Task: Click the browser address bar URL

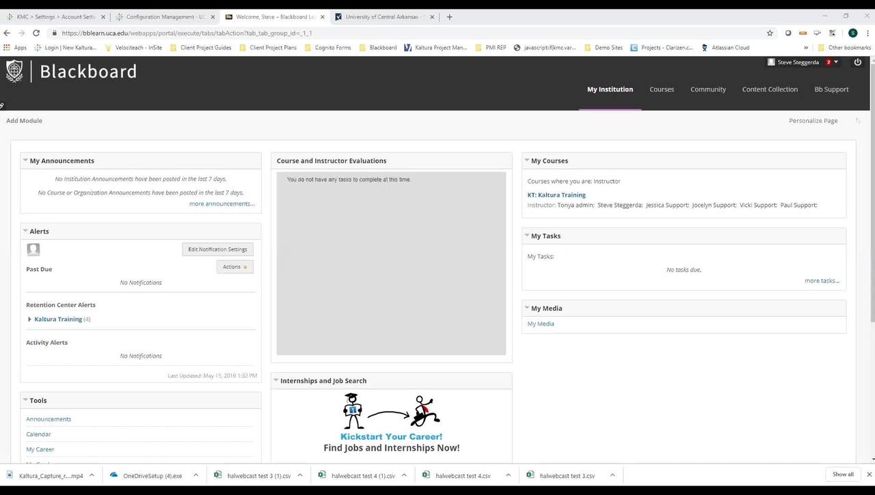Action: pos(187,33)
